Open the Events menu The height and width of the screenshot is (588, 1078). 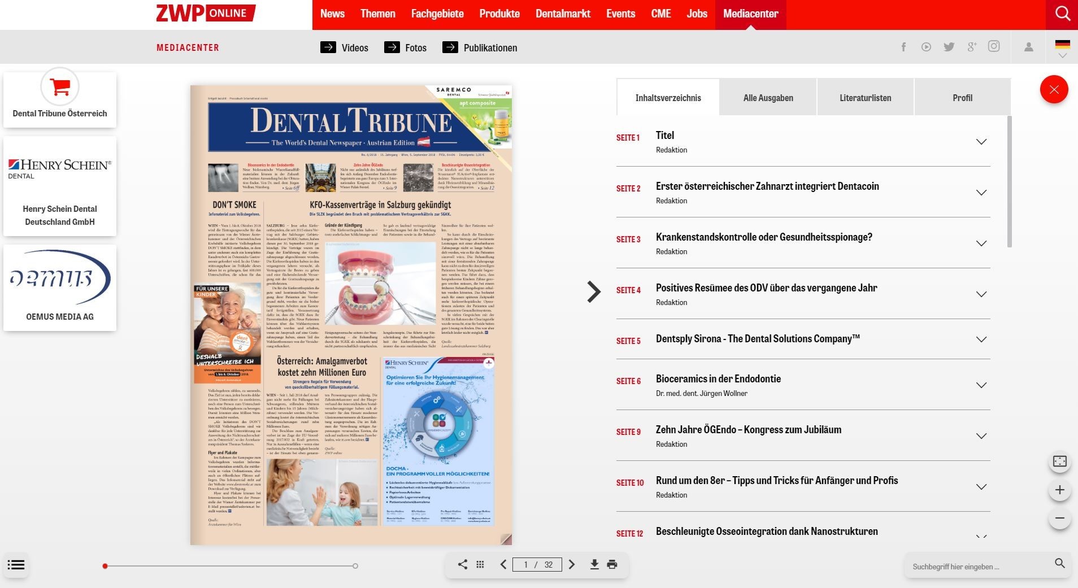pos(620,14)
